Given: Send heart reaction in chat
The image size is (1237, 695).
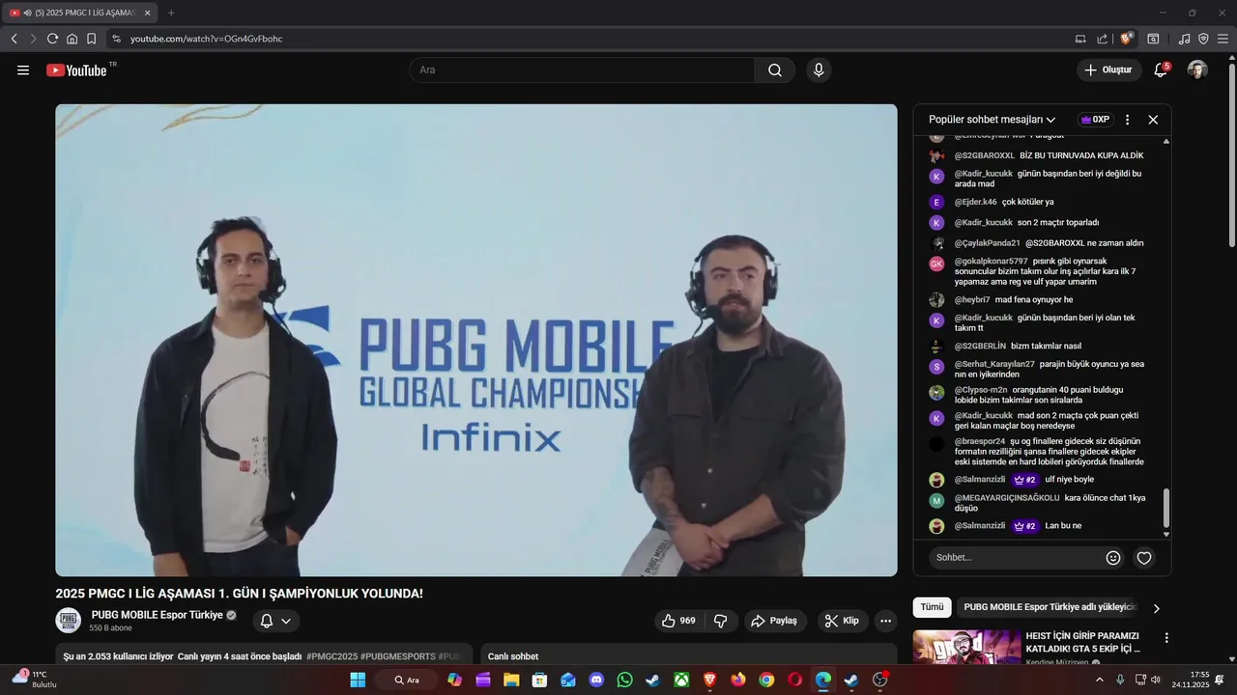Looking at the screenshot, I should click(1144, 558).
